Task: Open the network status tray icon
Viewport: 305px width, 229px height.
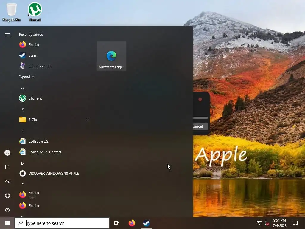Action: (259, 223)
